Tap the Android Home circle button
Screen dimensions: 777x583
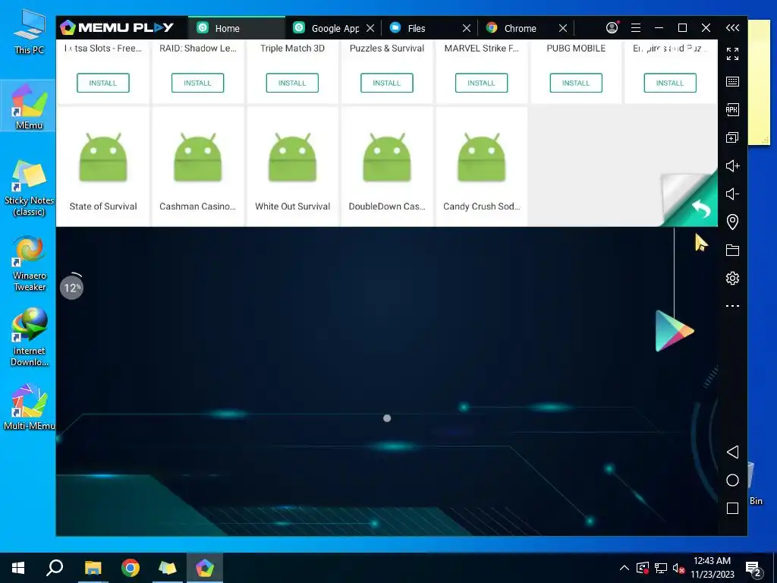click(x=732, y=480)
